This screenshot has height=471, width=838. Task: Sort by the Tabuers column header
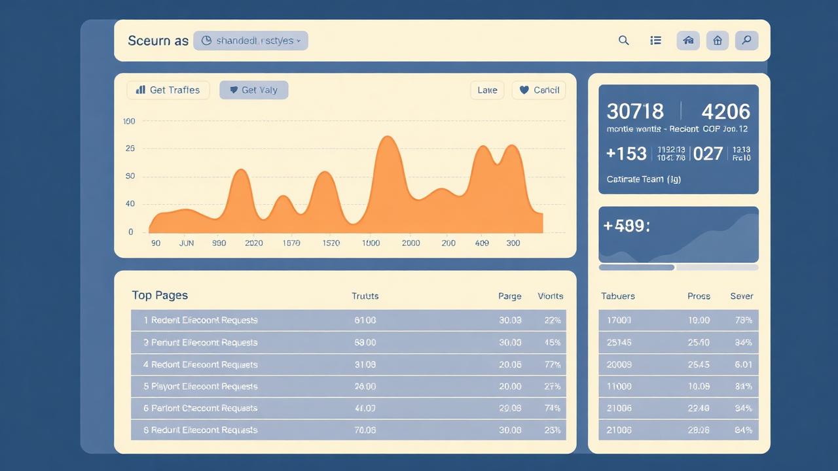click(x=618, y=296)
